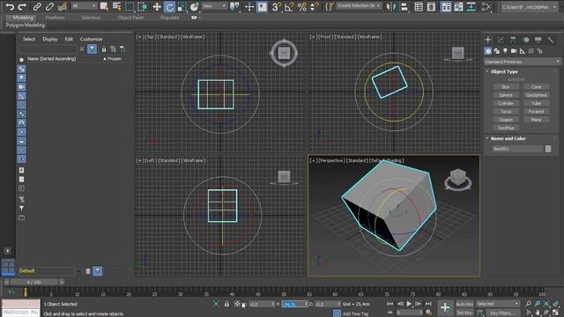
Task: Select the Bind to Space Warp tool
Action: pyautogui.click(x=63, y=6)
